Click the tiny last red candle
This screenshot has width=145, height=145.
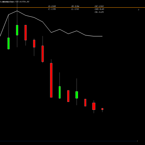pos(102,109)
